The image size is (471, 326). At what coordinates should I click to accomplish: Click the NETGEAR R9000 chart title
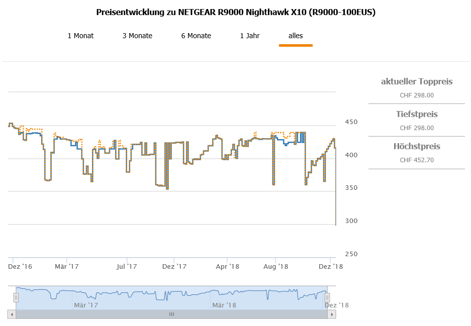(x=236, y=12)
